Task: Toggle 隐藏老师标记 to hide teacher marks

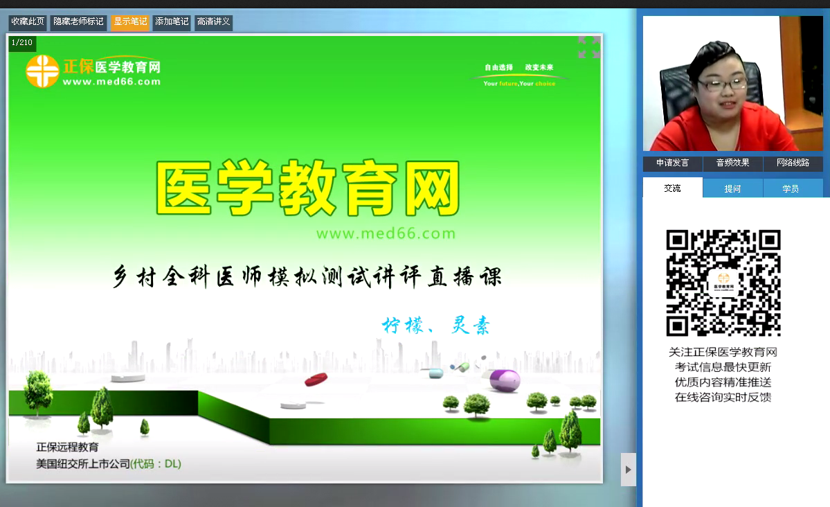Action: pyautogui.click(x=78, y=22)
